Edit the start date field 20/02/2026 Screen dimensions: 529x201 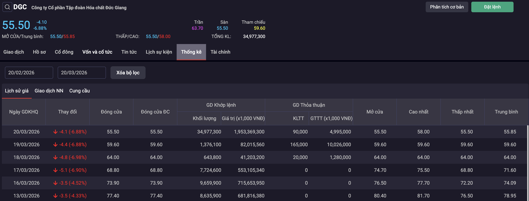click(x=29, y=73)
